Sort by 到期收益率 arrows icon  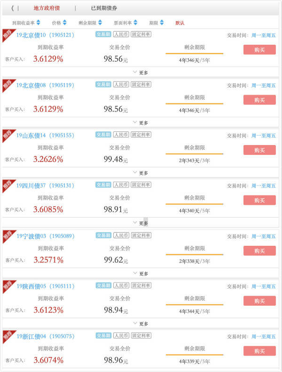coord(39,23)
